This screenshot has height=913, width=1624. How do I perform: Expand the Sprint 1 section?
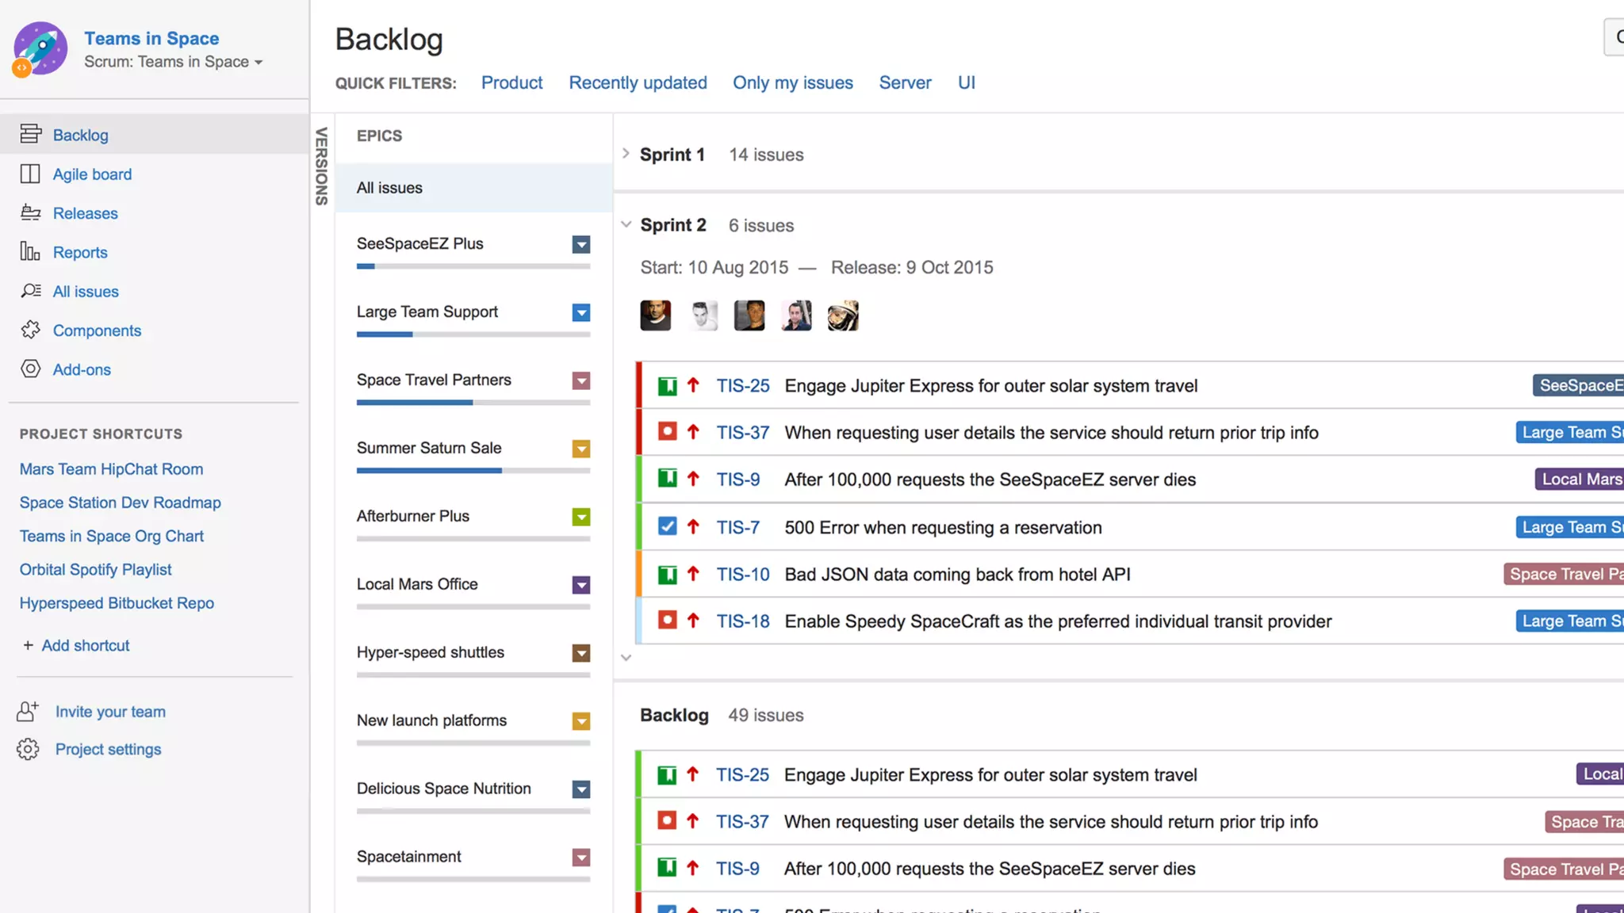(x=626, y=154)
